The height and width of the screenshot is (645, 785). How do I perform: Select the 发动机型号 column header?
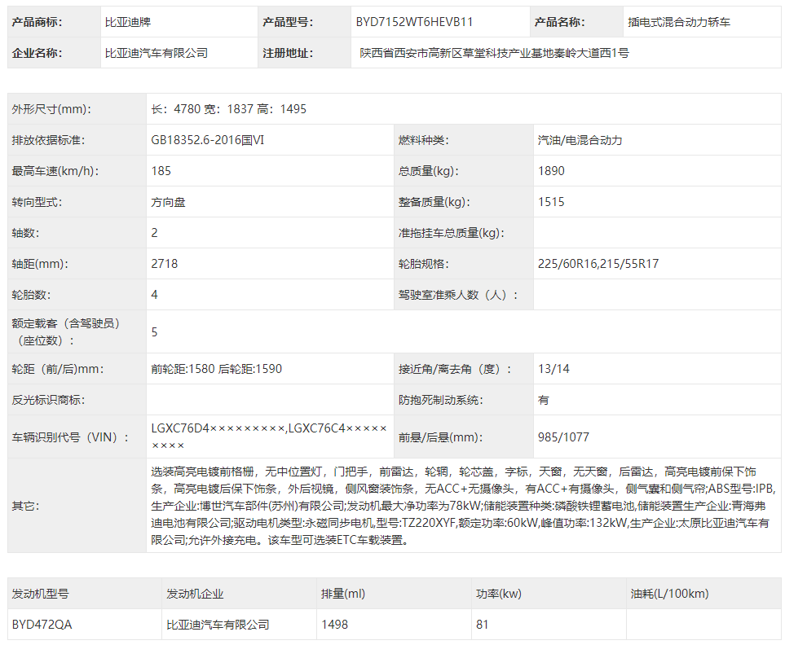tap(41, 594)
